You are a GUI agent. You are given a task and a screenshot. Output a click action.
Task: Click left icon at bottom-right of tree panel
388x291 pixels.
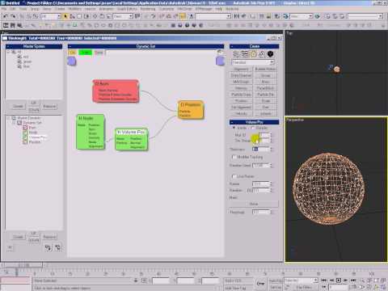point(48,247)
